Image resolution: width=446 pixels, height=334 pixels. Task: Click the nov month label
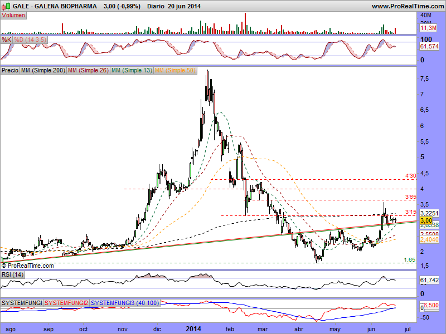click(123, 329)
